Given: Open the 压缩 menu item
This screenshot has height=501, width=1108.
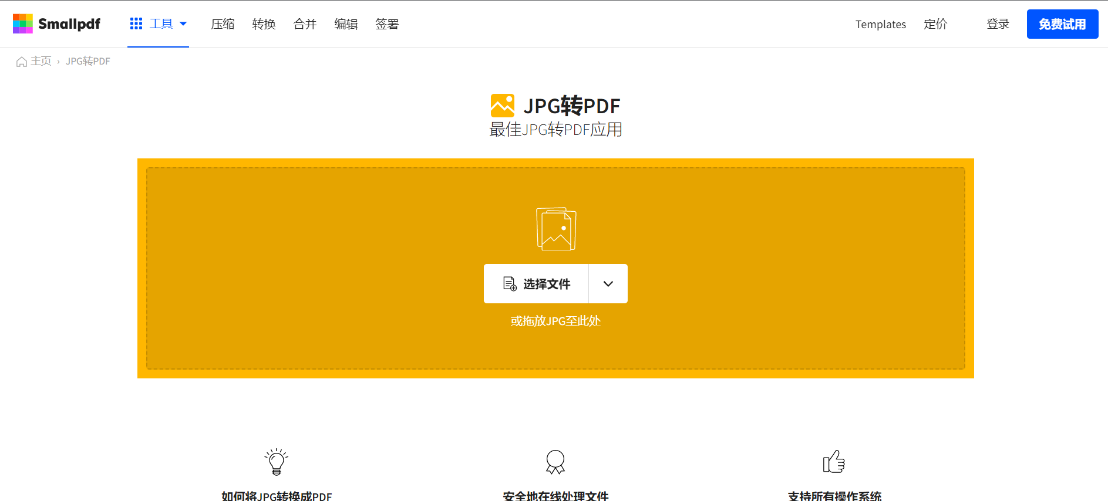Looking at the screenshot, I should point(223,24).
